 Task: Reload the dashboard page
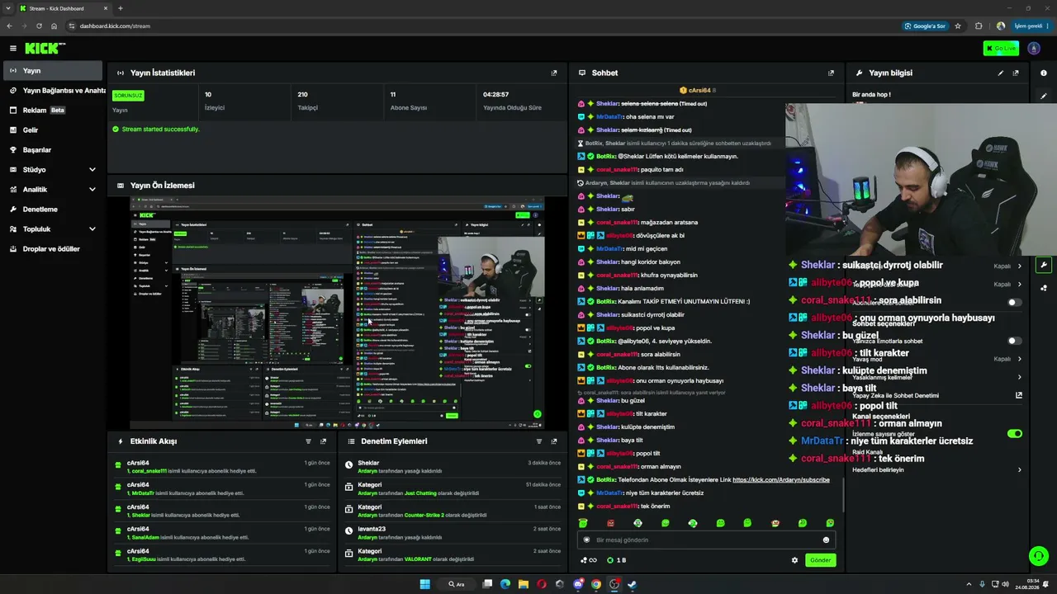39,26
